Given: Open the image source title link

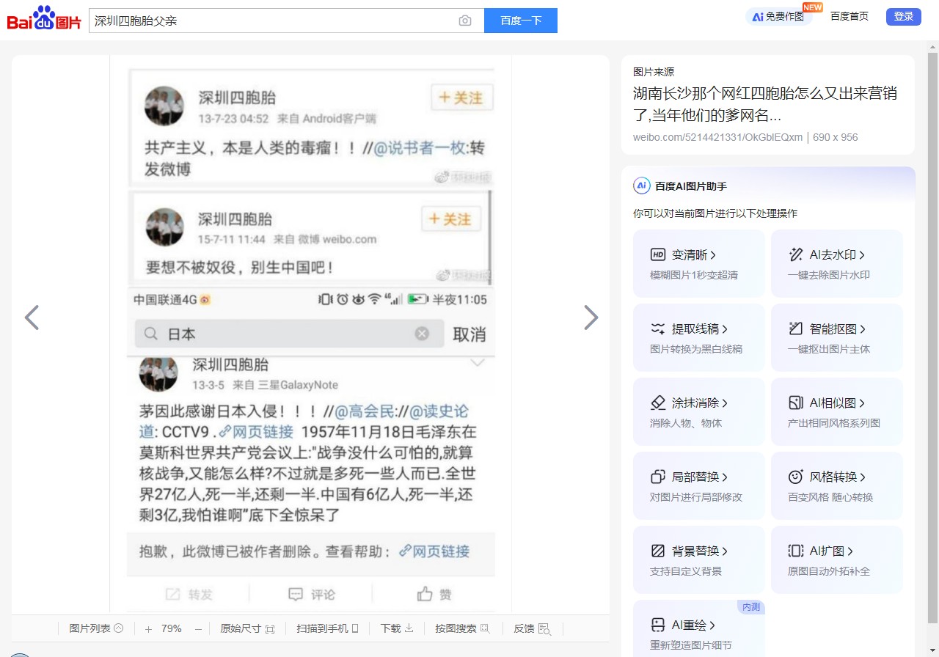Looking at the screenshot, I should click(x=764, y=104).
